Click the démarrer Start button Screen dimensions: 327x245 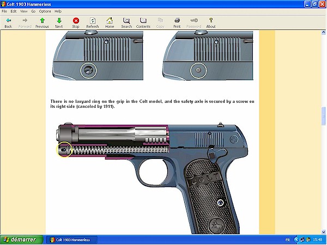click(21, 240)
